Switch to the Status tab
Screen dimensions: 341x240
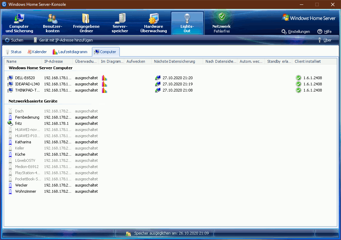click(13, 52)
